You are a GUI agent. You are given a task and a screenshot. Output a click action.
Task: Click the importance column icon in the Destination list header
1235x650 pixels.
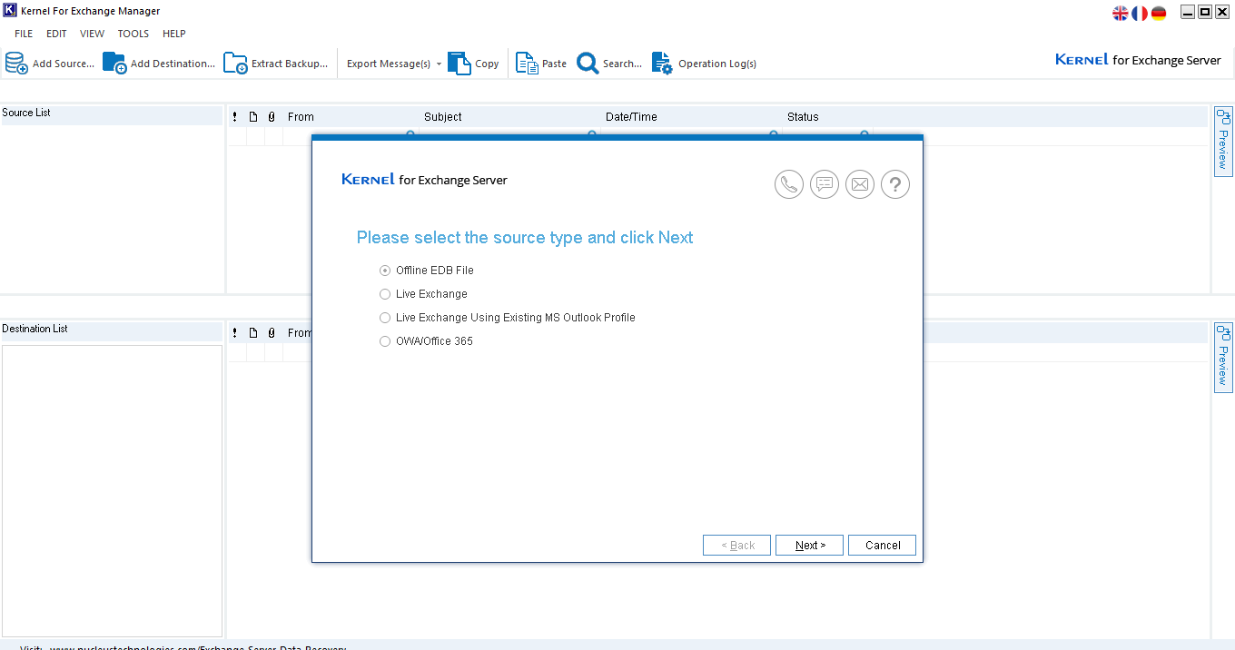(234, 333)
